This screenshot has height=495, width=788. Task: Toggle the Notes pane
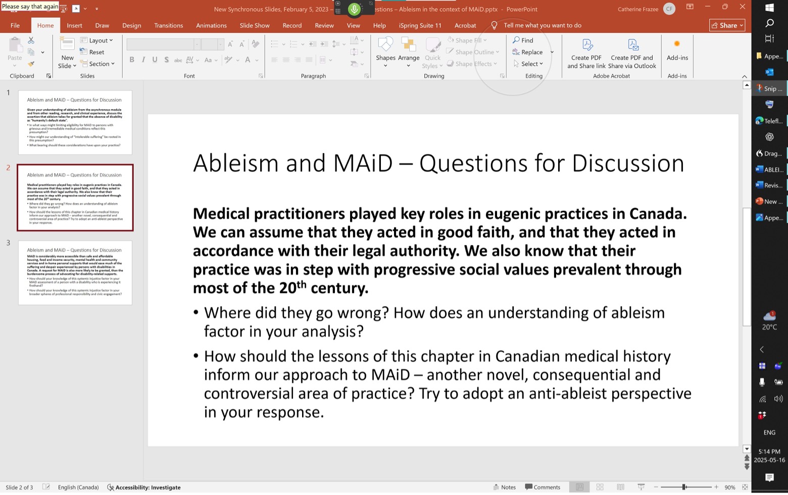[x=504, y=487]
